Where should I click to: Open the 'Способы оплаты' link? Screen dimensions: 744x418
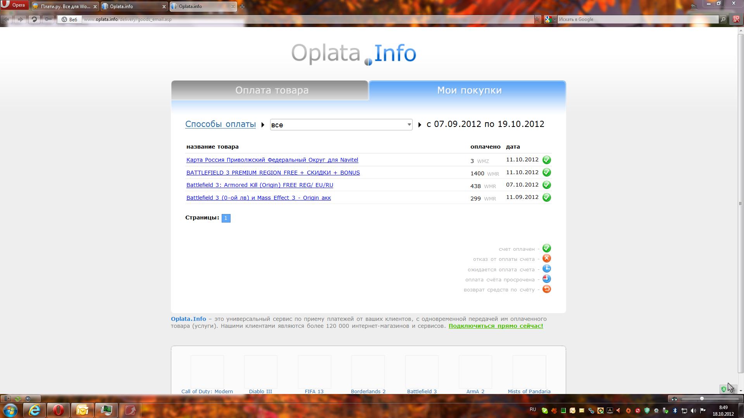click(x=220, y=124)
